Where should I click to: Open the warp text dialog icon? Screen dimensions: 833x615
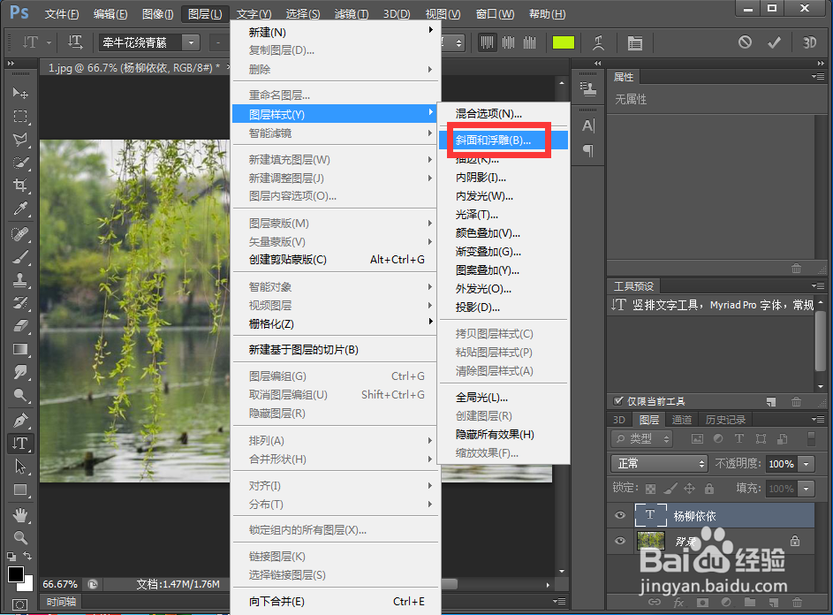pyautogui.click(x=599, y=42)
